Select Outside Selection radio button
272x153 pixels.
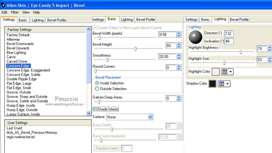(x=97, y=89)
